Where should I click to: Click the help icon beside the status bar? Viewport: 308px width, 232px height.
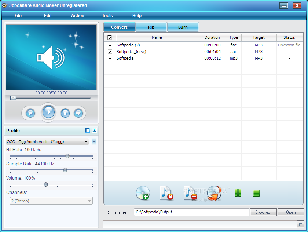pyautogui.click(x=300, y=224)
